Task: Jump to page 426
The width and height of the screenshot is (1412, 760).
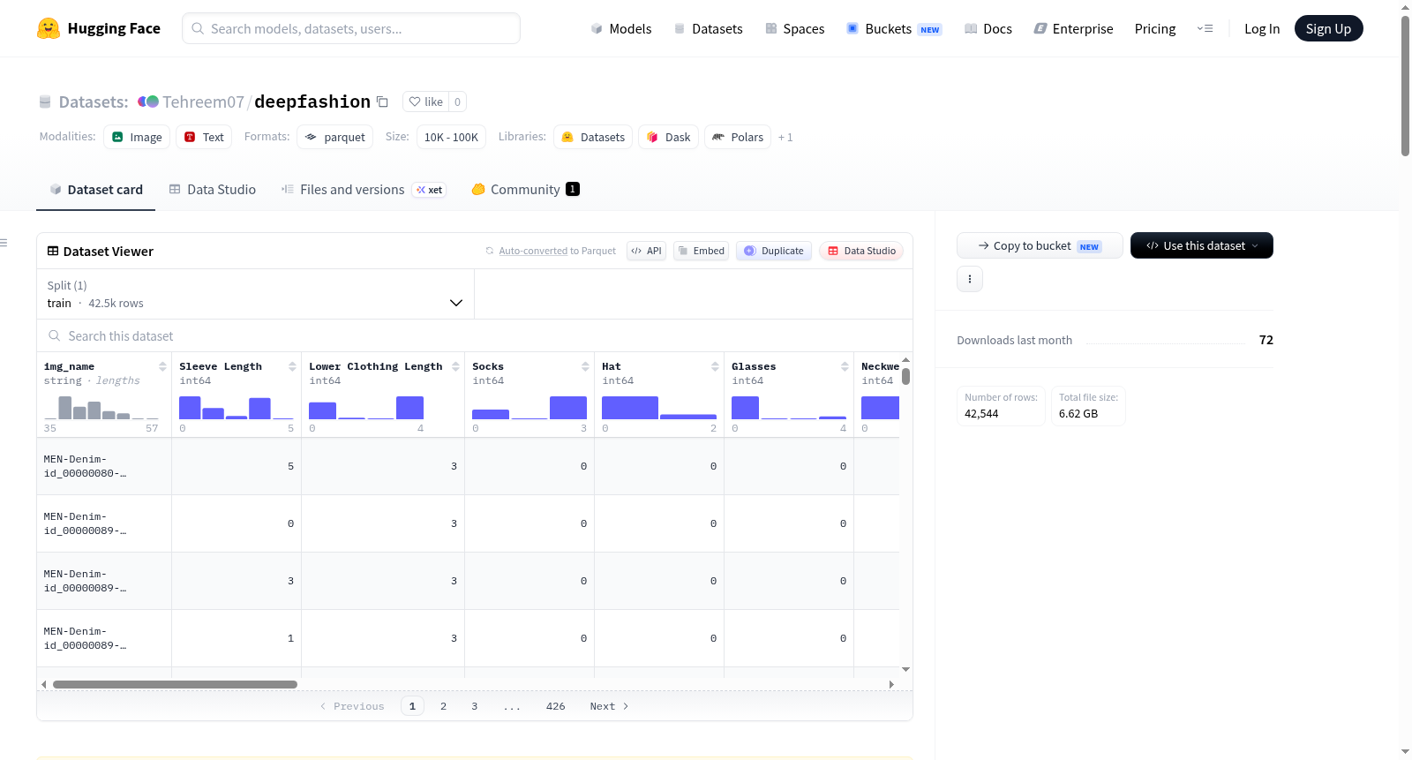Action: point(555,706)
